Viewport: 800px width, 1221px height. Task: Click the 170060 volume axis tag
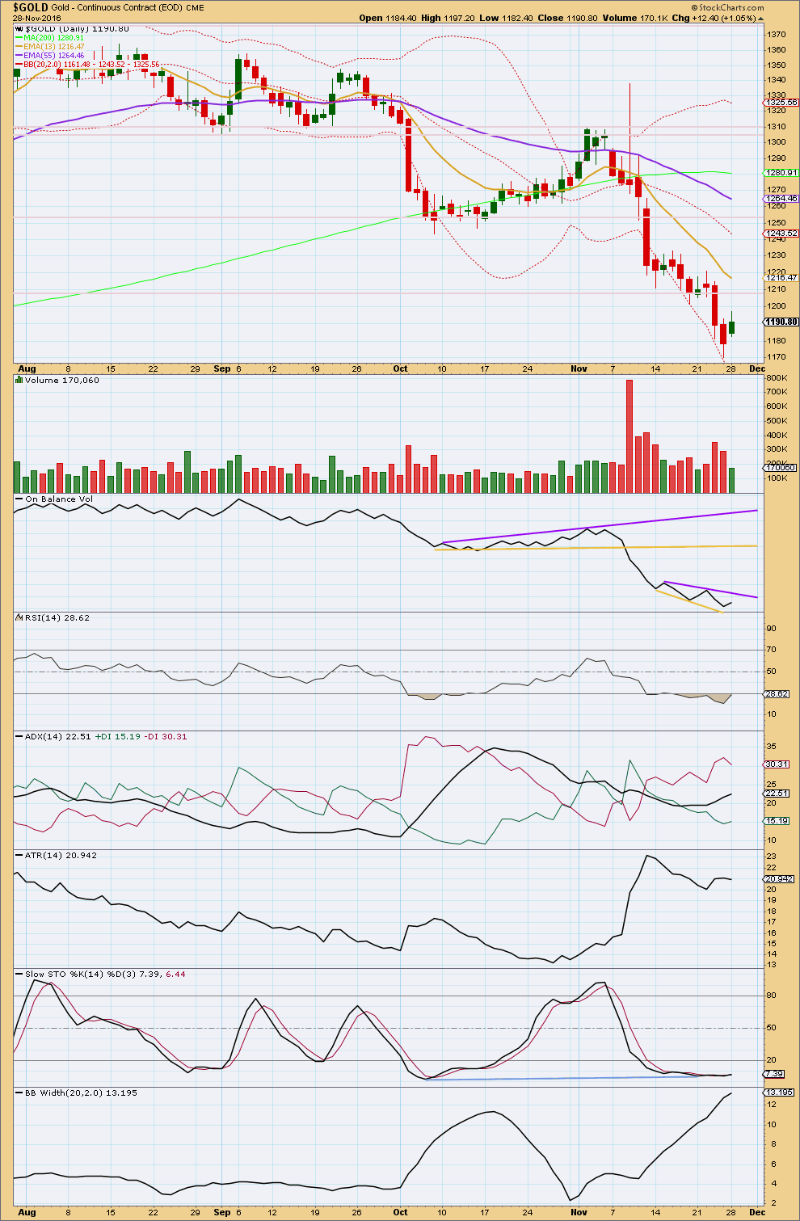(x=781, y=468)
